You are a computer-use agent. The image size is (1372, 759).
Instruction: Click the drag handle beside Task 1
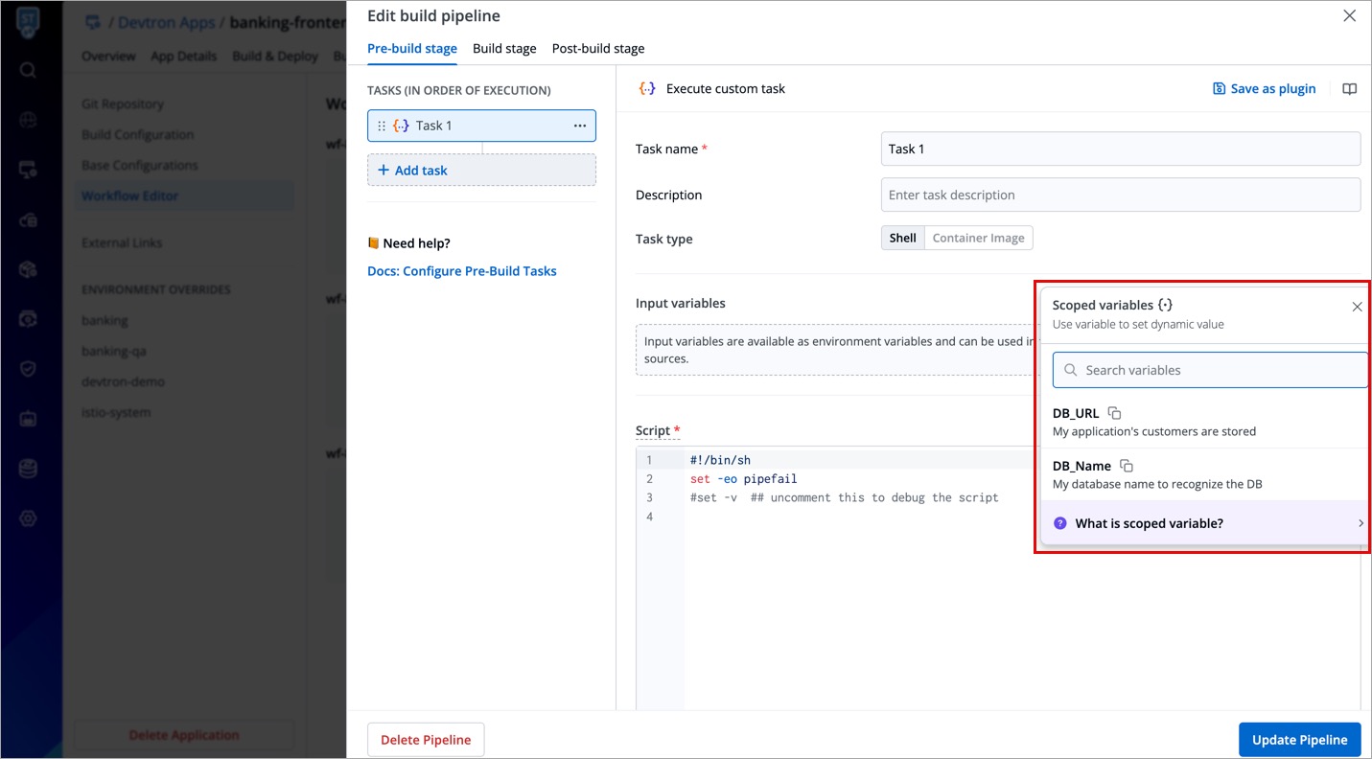(x=382, y=126)
